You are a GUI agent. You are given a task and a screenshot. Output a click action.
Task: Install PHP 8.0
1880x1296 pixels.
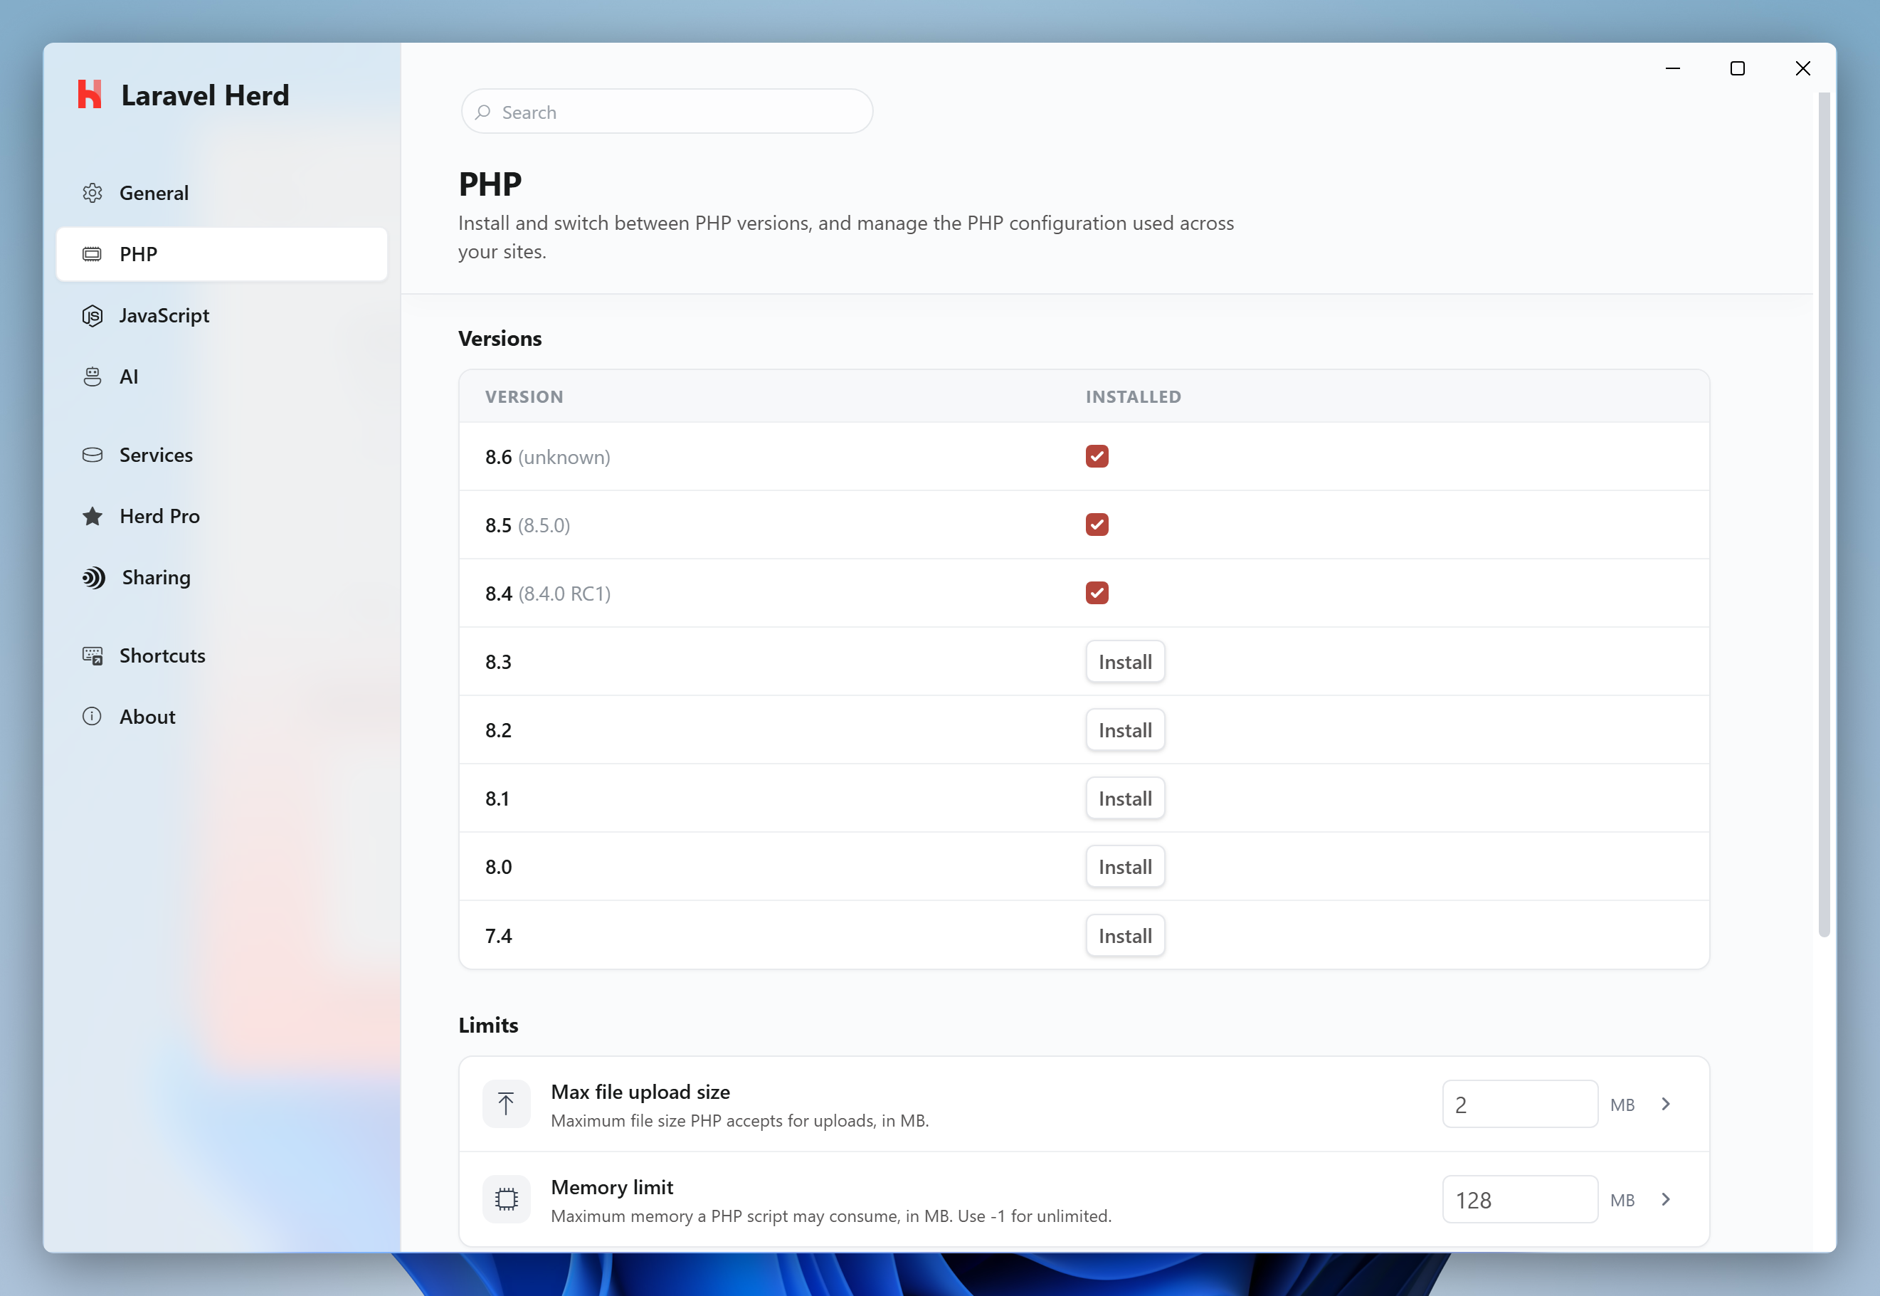(1125, 866)
